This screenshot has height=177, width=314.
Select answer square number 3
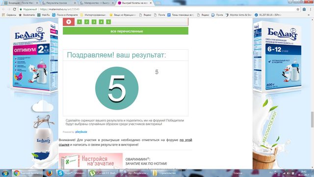coord(94,22)
